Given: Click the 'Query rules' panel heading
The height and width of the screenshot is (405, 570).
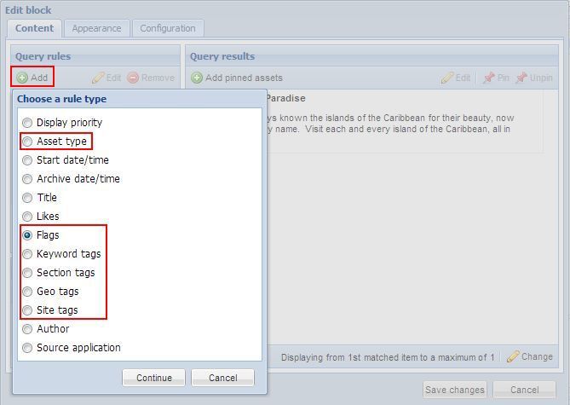Looking at the screenshot, I should 43,56.
